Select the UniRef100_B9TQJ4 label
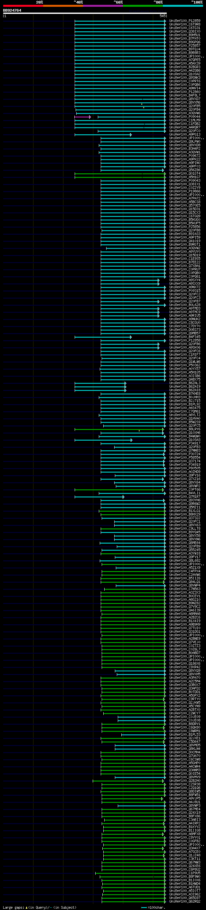 tap(185, 49)
